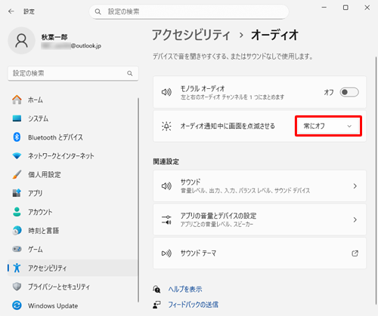This screenshot has width=378, height=316.
Task: Open ヘルプを表示 link
Action: 185,289
